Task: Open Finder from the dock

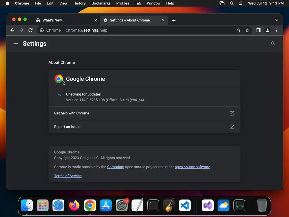Action: click(x=27, y=205)
